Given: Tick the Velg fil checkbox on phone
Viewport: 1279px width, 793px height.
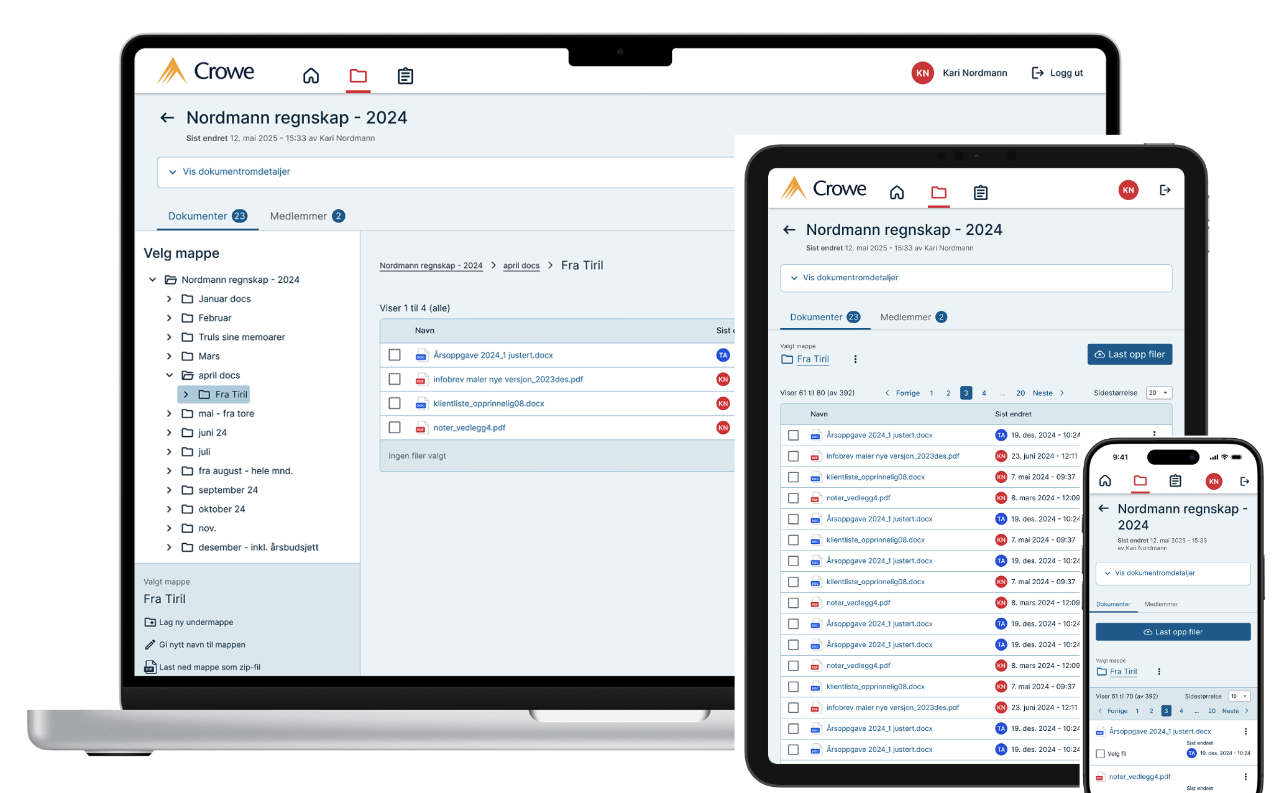Looking at the screenshot, I should coord(1101,754).
